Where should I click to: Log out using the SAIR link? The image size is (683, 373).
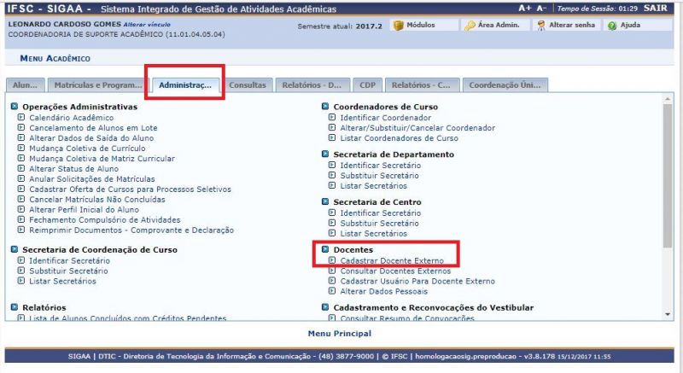(x=658, y=7)
